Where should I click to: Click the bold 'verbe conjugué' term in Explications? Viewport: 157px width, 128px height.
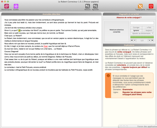click(x=124, y=52)
